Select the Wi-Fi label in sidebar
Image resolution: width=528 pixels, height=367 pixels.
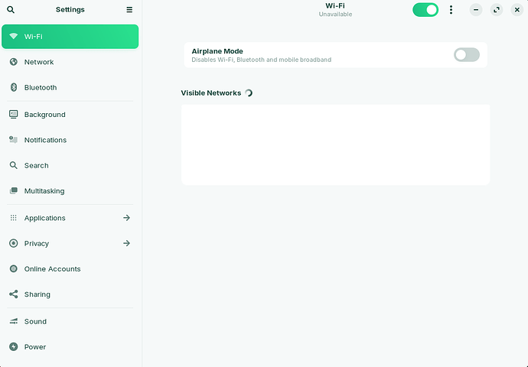pyautogui.click(x=34, y=37)
